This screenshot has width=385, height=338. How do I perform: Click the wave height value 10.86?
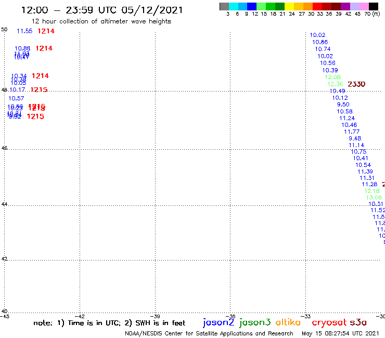tap(320, 42)
